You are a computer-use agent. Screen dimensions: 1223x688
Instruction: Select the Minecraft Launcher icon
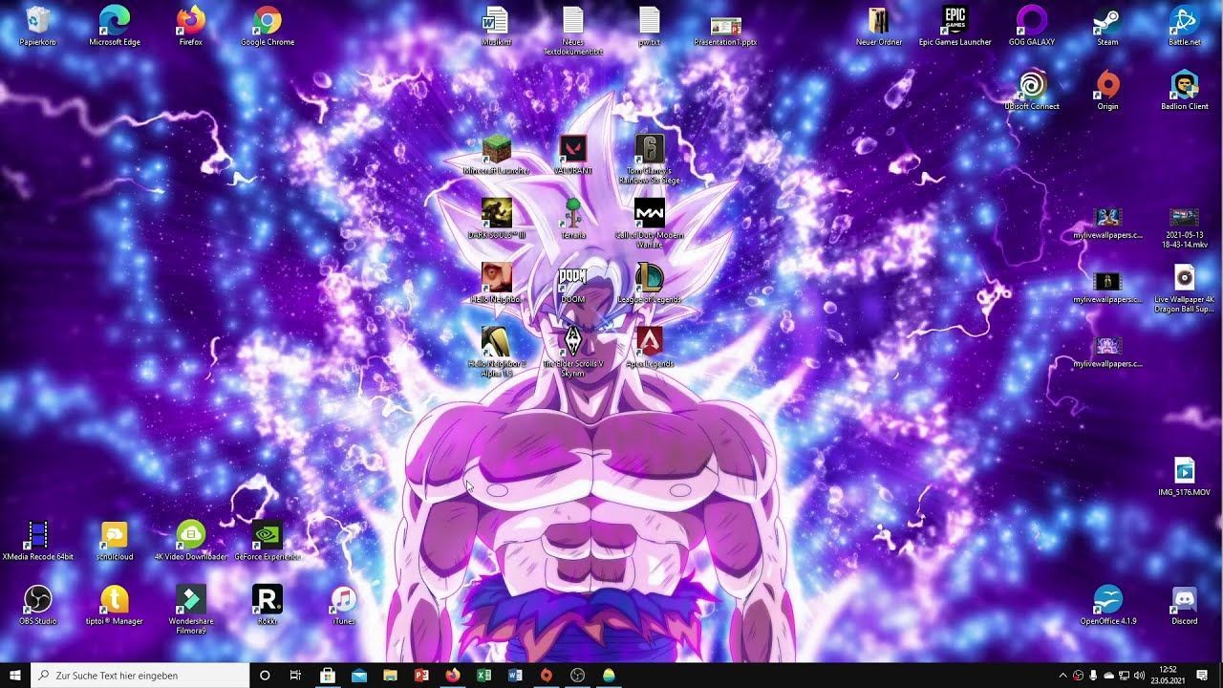(496, 155)
